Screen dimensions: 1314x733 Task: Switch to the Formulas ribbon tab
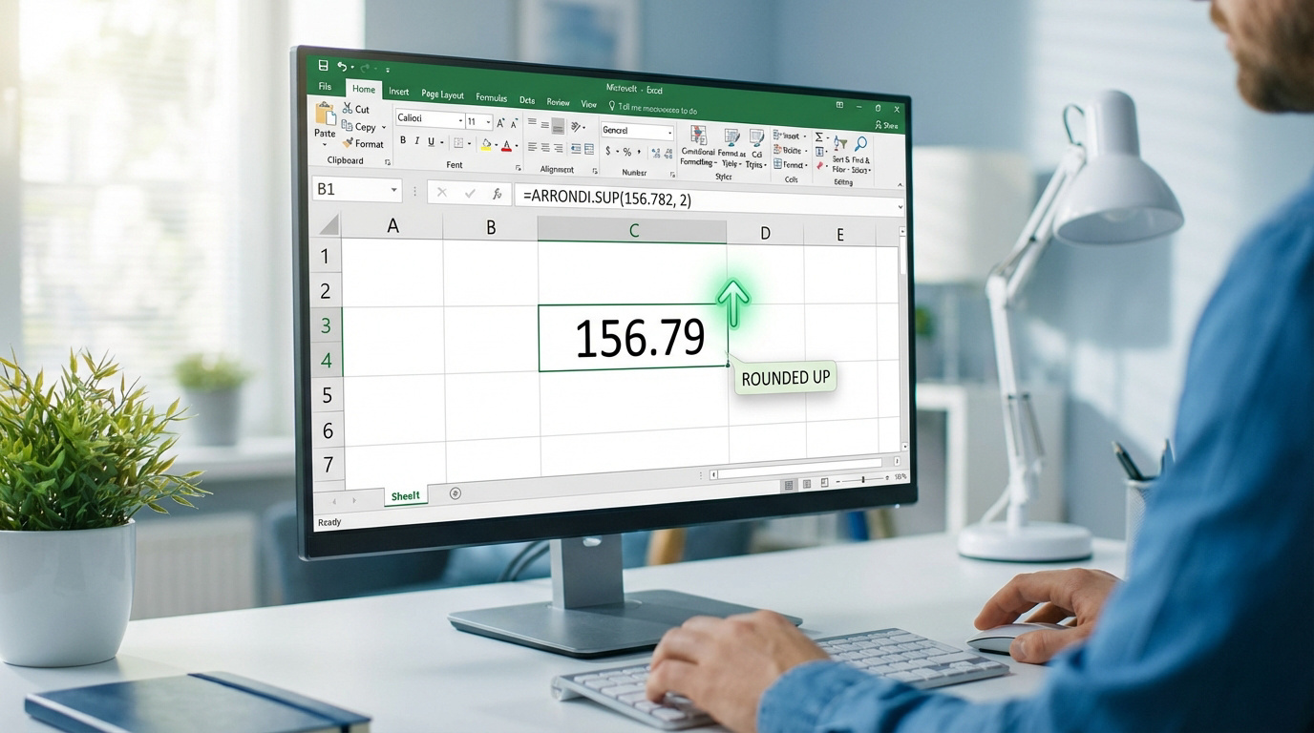491,97
